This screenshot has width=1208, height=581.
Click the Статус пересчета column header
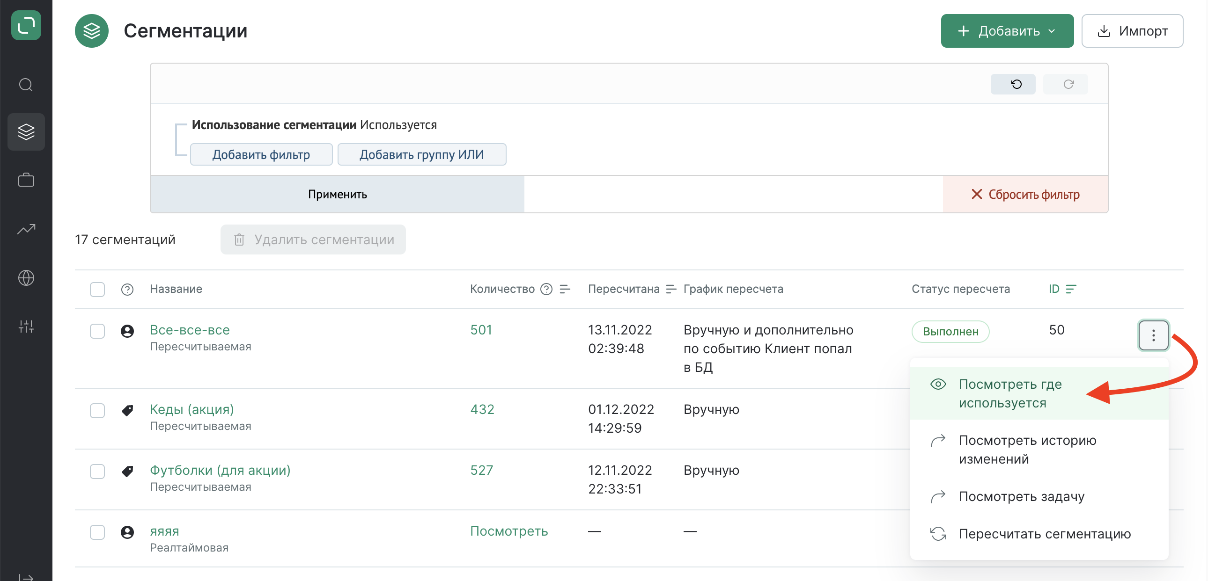(x=961, y=289)
